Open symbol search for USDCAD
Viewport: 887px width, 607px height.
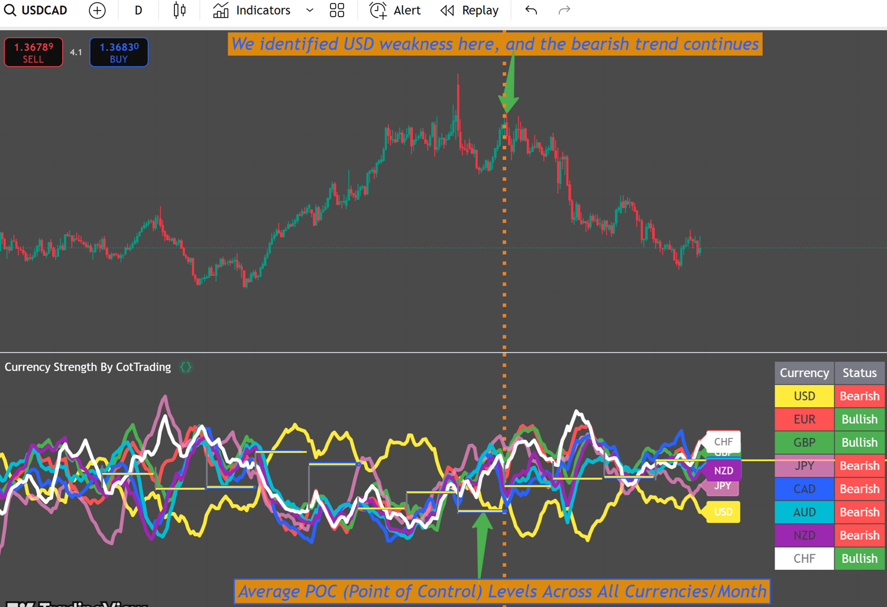pos(35,11)
